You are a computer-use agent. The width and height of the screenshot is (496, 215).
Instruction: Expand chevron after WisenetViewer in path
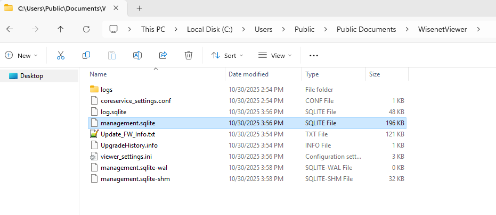[x=479, y=29]
